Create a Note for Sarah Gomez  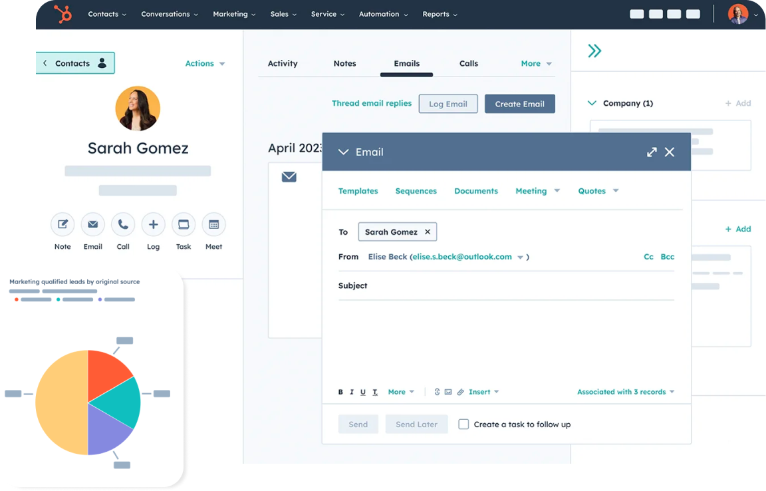pyautogui.click(x=63, y=224)
